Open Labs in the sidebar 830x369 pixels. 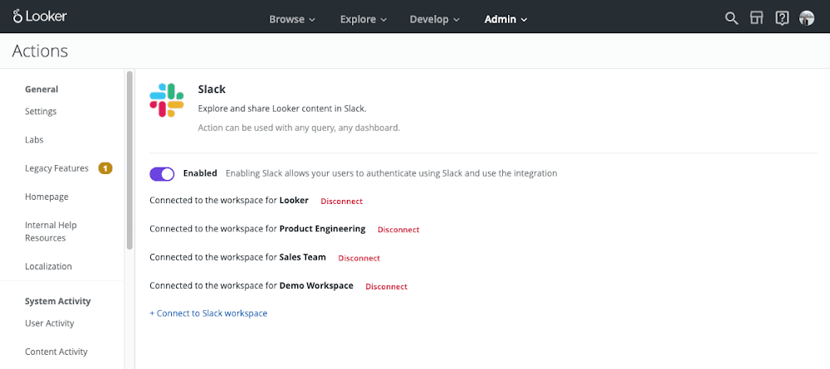pos(34,140)
